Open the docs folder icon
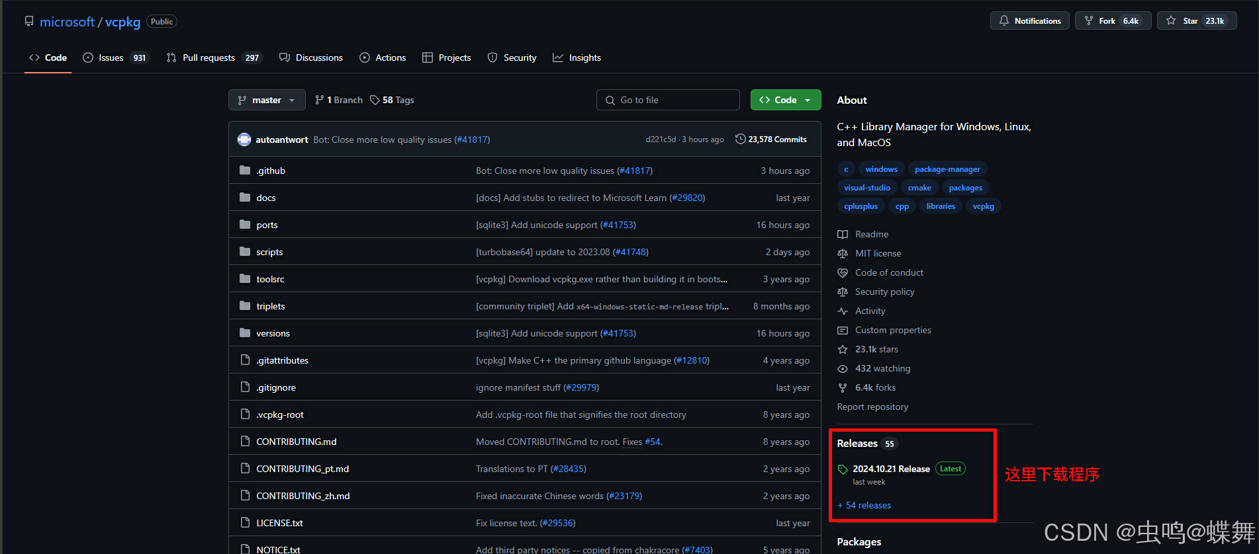1259x554 pixels. [x=245, y=198]
